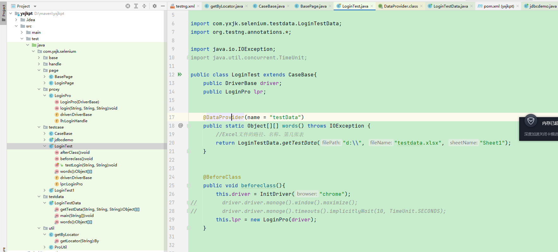The image size is (558, 252).
Task: Open Project panel settings gear
Action: pyautogui.click(x=155, y=6)
